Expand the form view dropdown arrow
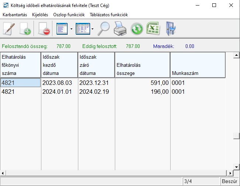This screenshot has height=186, width=240. pos(71,29)
